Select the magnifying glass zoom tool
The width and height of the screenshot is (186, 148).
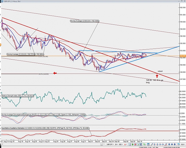152,144
